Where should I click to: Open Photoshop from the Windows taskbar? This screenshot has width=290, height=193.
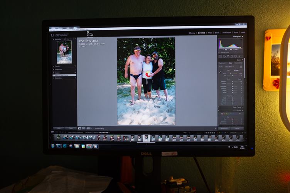tap(65, 146)
